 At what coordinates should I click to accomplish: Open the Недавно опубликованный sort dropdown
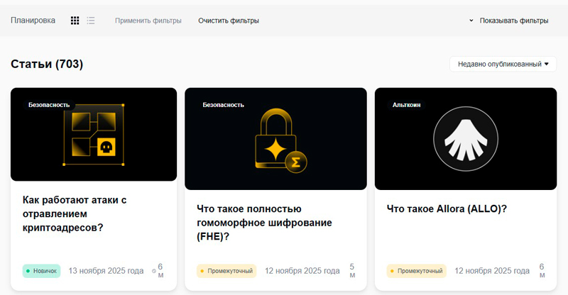coord(503,64)
